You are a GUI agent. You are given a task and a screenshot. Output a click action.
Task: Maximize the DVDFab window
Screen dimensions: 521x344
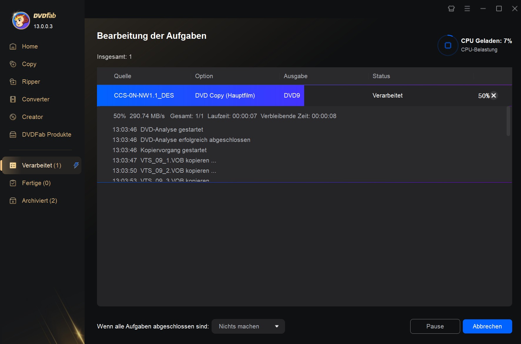(x=499, y=9)
